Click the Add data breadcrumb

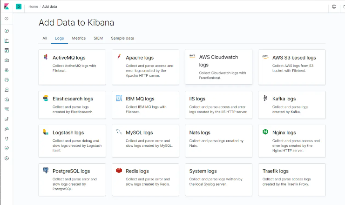[x=49, y=7]
